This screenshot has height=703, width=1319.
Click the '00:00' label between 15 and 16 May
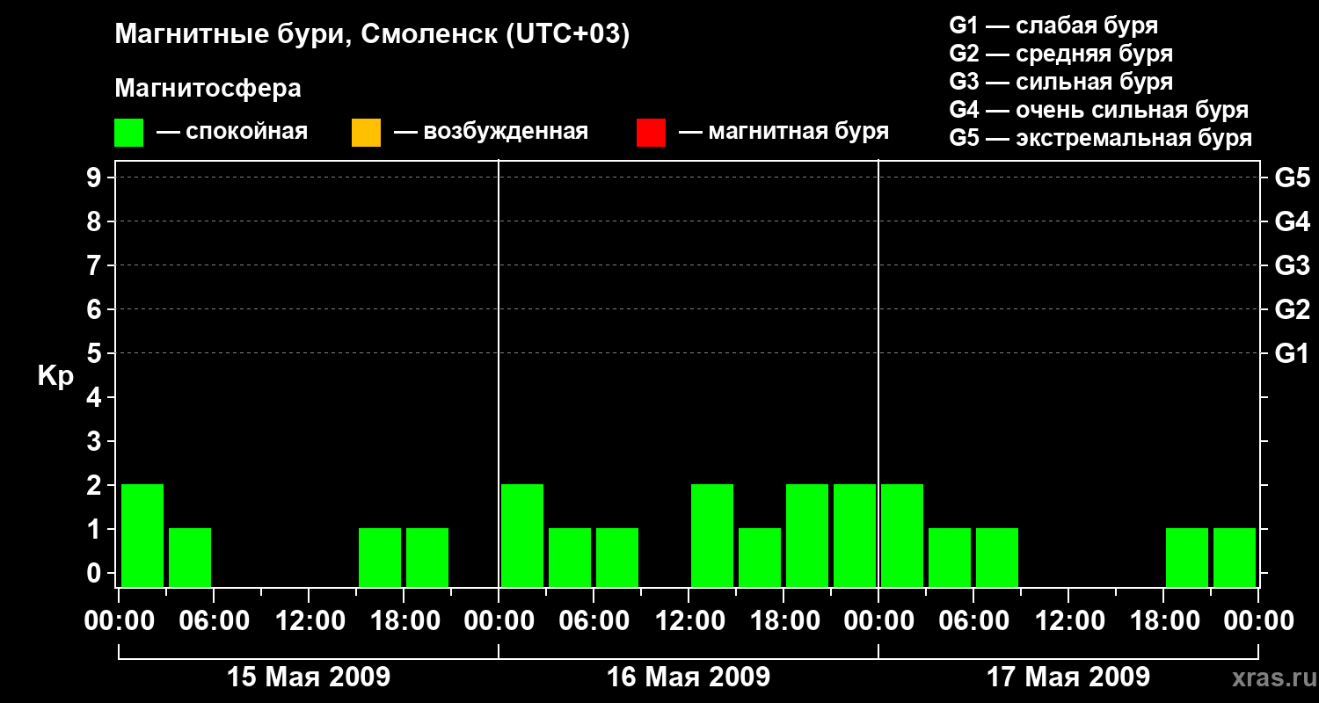pyautogui.click(x=499, y=621)
